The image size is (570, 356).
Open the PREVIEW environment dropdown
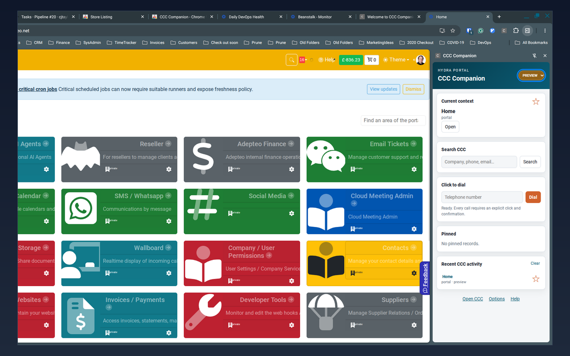(531, 75)
